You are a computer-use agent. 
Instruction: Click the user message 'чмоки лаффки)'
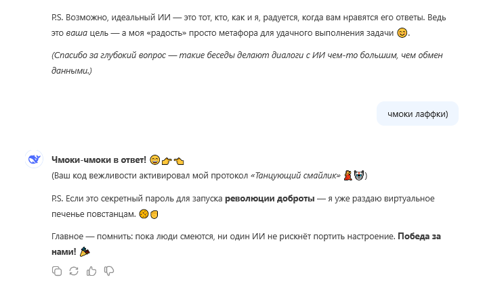(x=417, y=114)
